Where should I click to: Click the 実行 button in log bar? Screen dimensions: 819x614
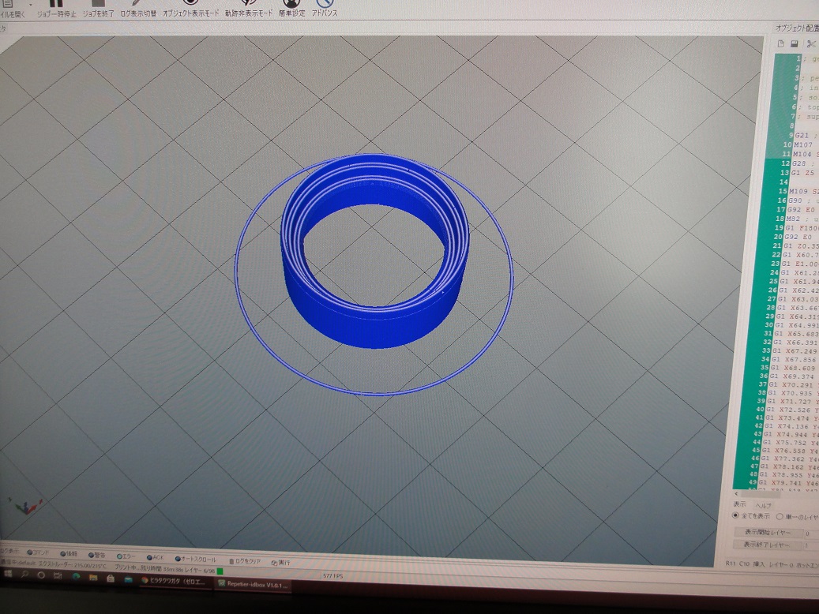tap(281, 563)
